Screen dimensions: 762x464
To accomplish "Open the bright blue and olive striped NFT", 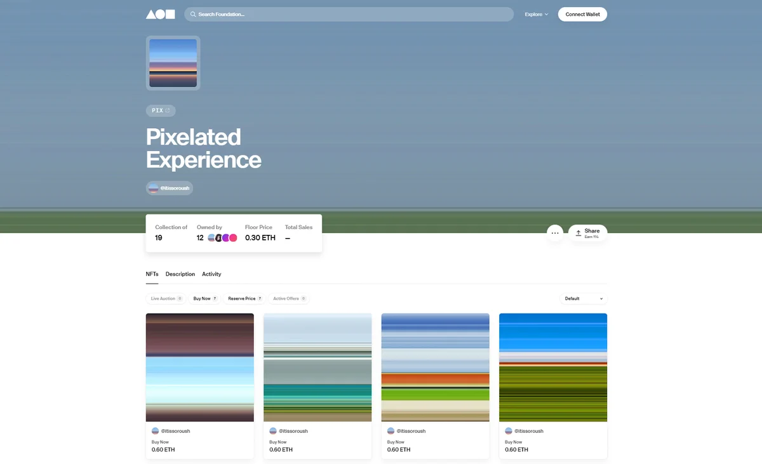I will (553, 368).
